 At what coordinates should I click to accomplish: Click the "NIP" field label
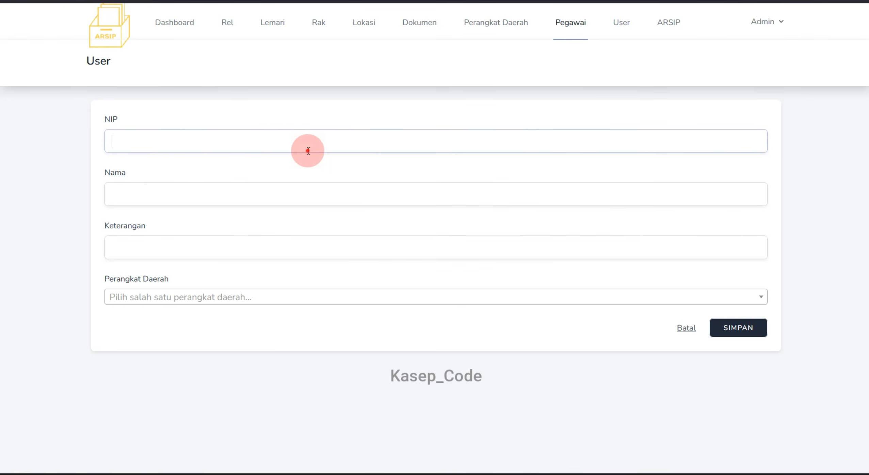click(x=111, y=119)
